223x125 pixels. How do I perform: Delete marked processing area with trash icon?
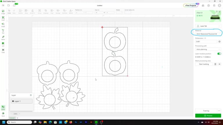point(215,64)
